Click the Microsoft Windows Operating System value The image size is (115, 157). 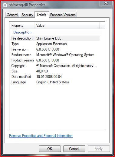(65, 55)
